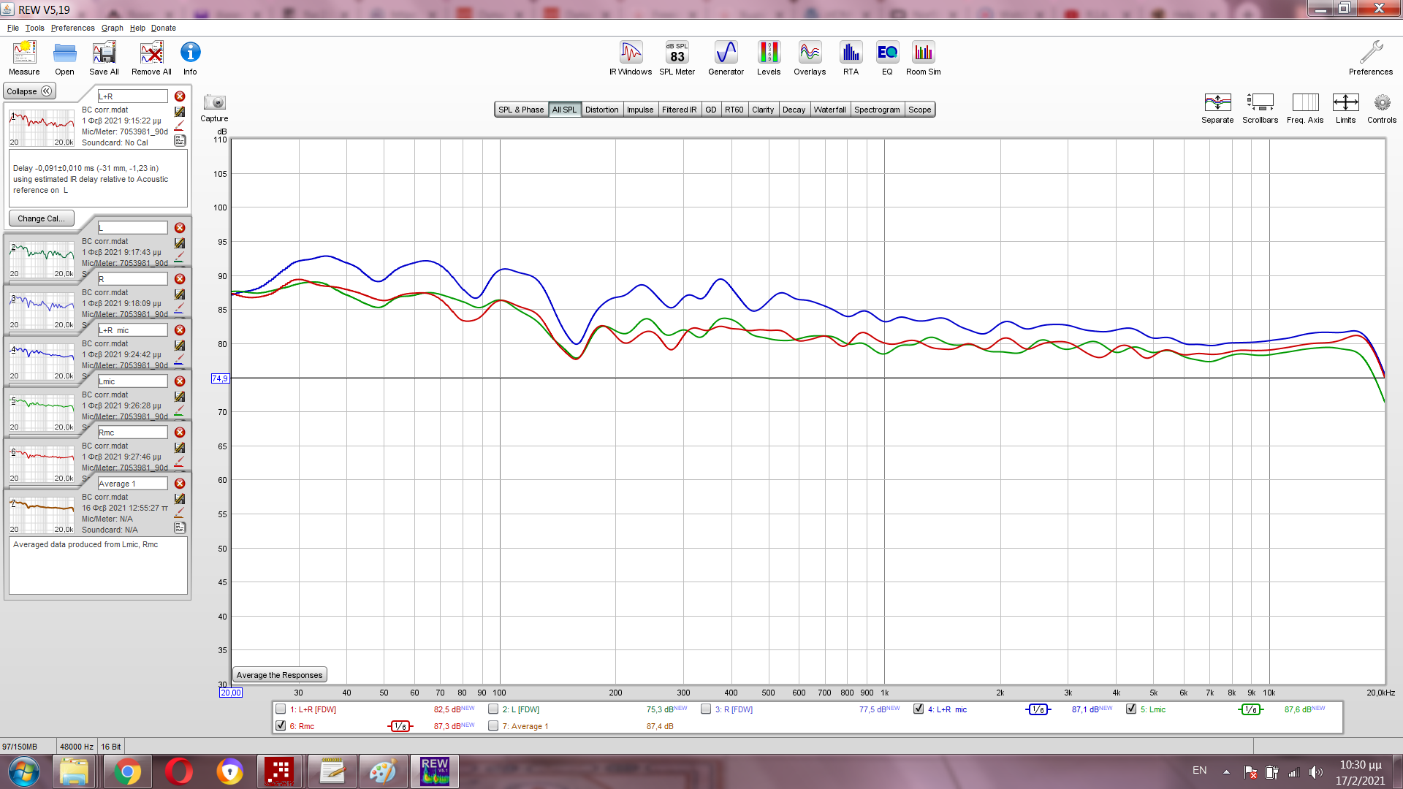The height and width of the screenshot is (789, 1403).
Task: Edit the Average 1 measurement name field
Action: click(132, 484)
